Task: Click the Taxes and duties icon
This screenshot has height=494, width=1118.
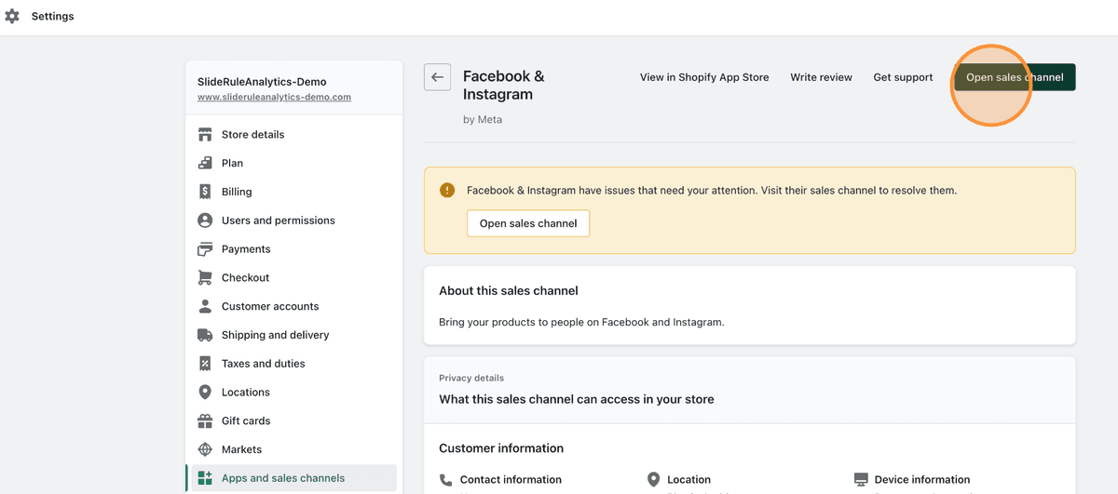Action: 205,364
